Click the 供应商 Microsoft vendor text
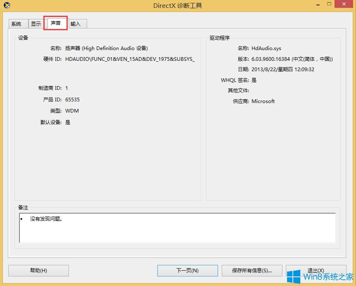 [x=263, y=101]
